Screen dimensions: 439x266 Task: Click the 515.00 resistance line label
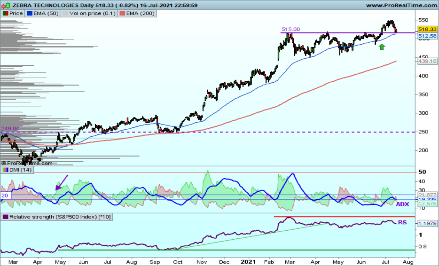[290, 29]
